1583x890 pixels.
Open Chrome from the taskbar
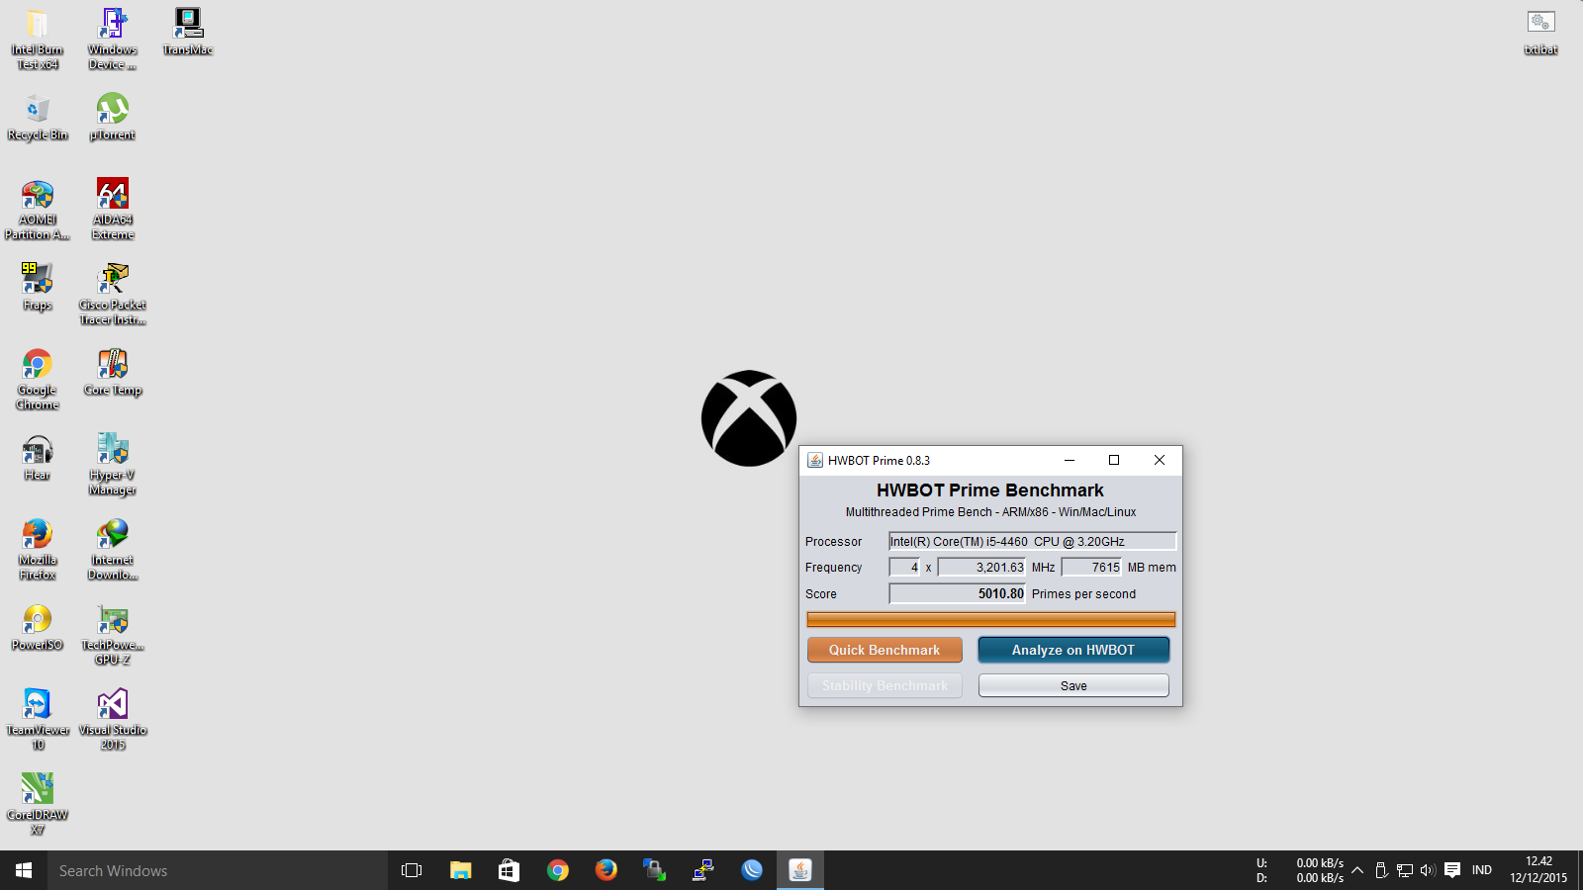[558, 870]
